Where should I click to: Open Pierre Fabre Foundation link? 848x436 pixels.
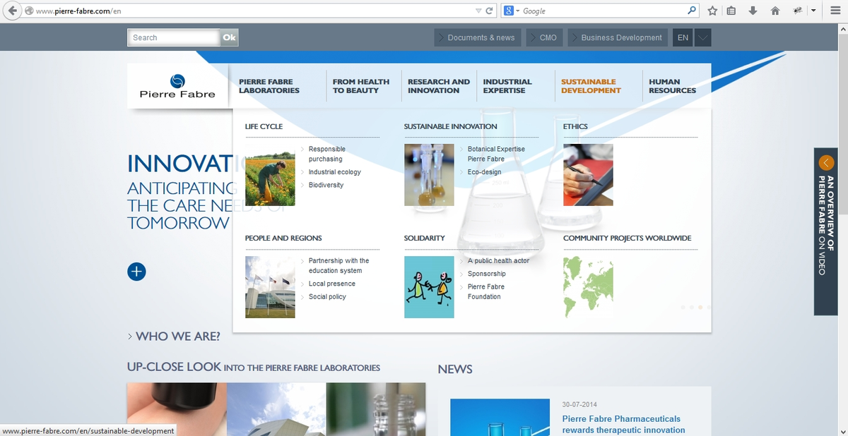(485, 291)
